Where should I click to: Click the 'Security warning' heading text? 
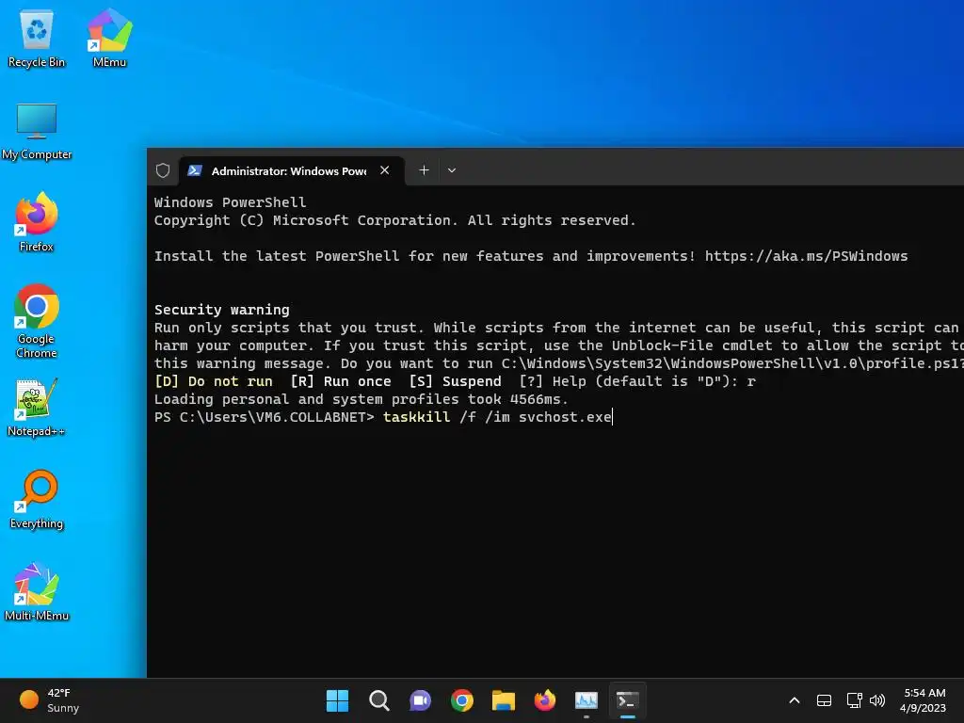pyautogui.click(x=221, y=310)
